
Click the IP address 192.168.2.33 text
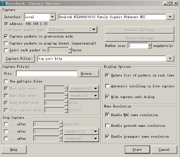click(26, 24)
